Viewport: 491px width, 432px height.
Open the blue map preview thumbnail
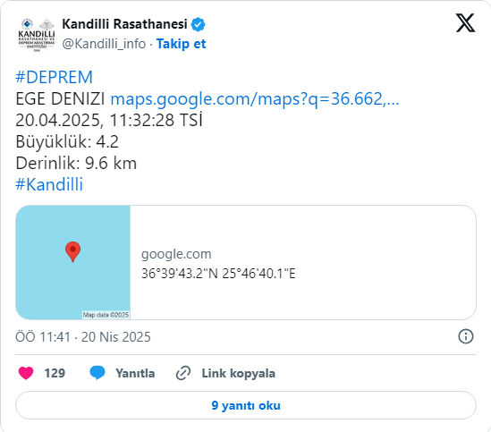(73, 263)
